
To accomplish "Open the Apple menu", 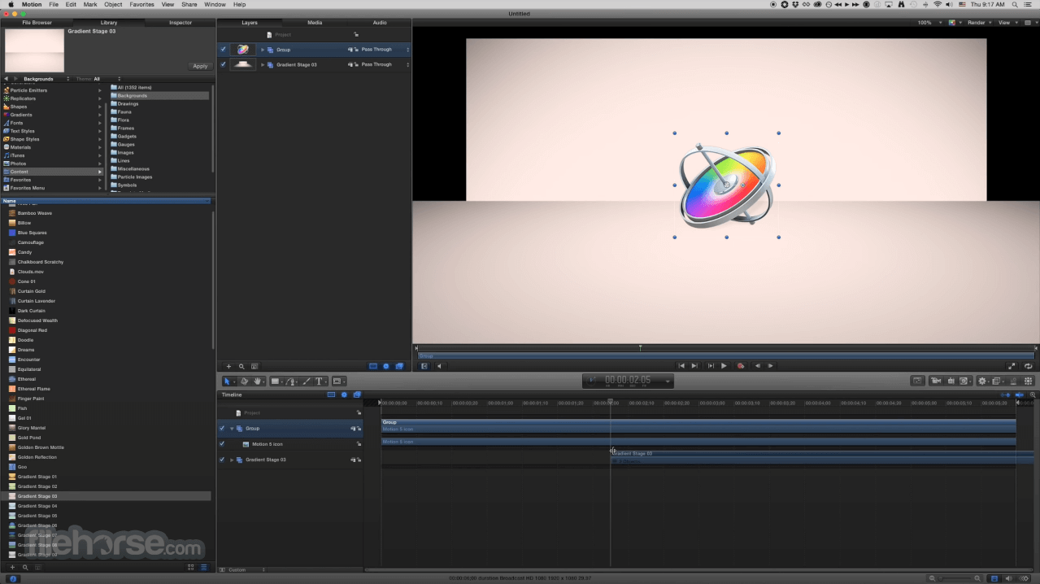I will click(x=11, y=4).
